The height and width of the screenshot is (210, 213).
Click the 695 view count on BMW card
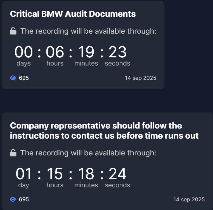(x=24, y=78)
